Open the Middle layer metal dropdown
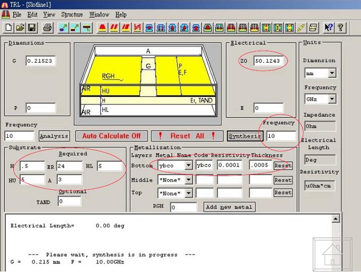This screenshot has width=361, height=272. pyautogui.click(x=188, y=180)
